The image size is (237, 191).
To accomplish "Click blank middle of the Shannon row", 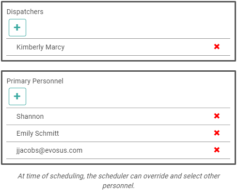I will click(x=128, y=116).
